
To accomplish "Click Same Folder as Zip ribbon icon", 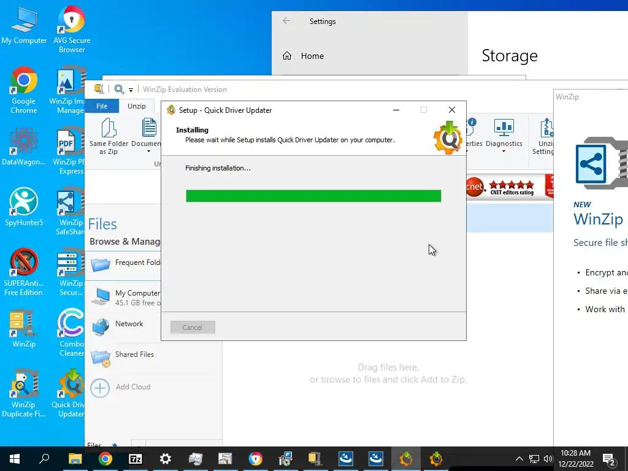I will tap(109, 136).
